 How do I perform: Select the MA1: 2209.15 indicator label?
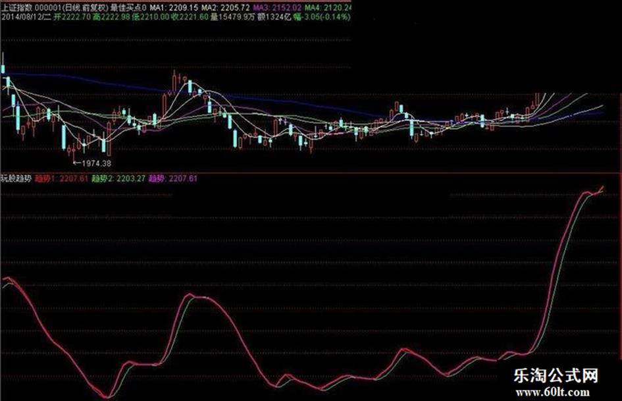point(174,7)
